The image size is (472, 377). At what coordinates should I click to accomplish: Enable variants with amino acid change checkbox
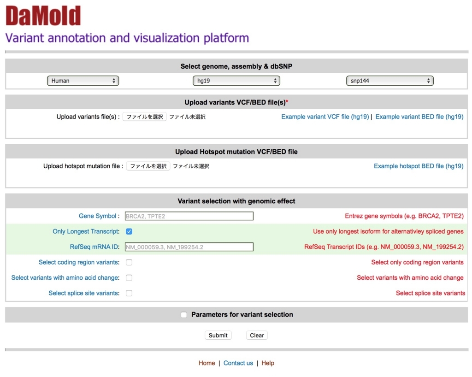tap(129, 278)
